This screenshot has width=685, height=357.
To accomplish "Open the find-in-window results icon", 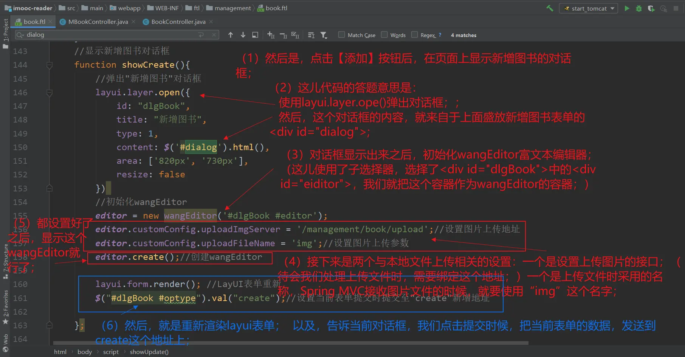I will pyautogui.click(x=255, y=35).
